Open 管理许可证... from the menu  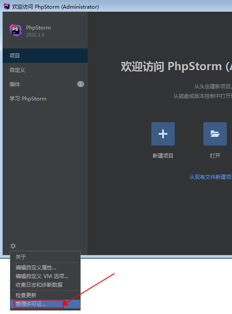point(46,304)
